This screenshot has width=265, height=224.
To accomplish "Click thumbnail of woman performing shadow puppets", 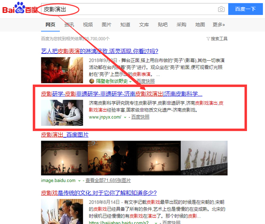I will coord(62,113).
